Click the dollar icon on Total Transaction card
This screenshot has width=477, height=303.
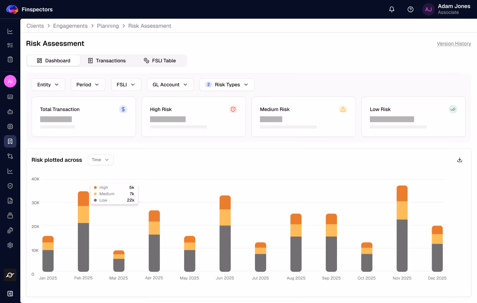[123, 109]
